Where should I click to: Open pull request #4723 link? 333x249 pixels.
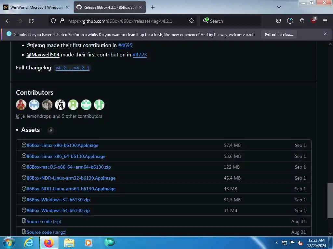pyautogui.click(x=140, y=54)
